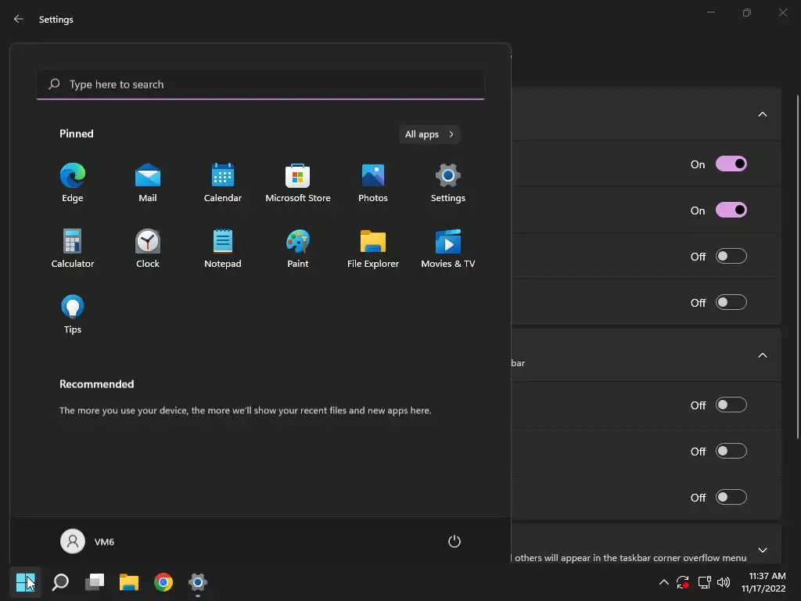Enable the first toggle under the 'bar' section
Viewport: 801px width, 601px height.
pyautogui.click(x=731, y=405)
